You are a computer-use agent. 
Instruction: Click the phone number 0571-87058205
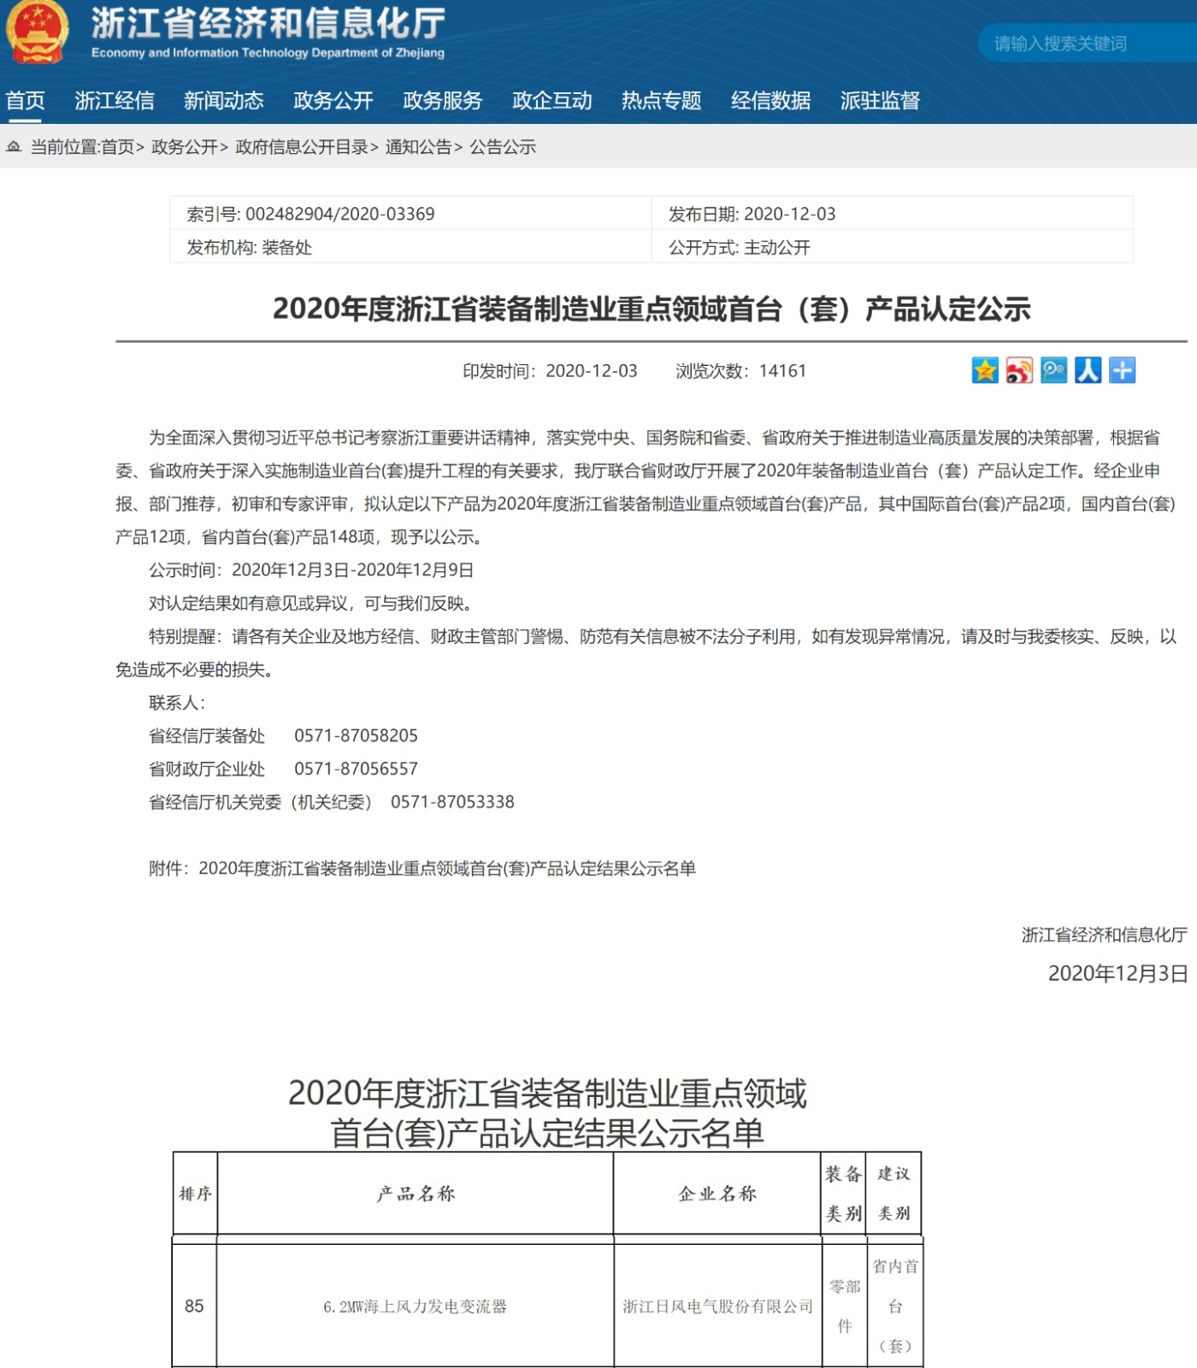356,736
